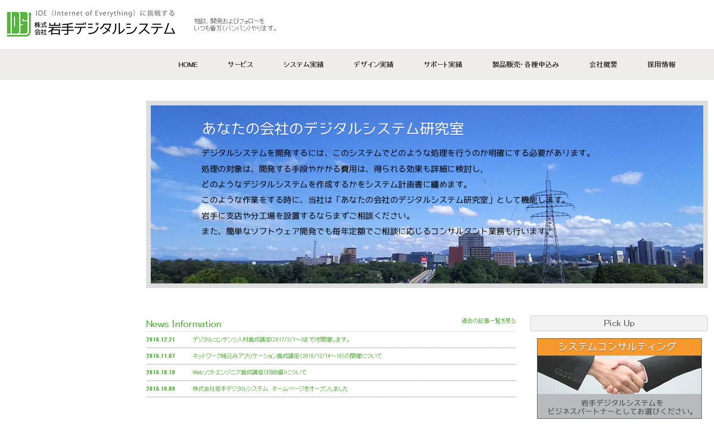Click the 岩手デジタルシステム company name text
Viewport: 714px width, 431px height.
pyautogui.click(x=111, y=29)
